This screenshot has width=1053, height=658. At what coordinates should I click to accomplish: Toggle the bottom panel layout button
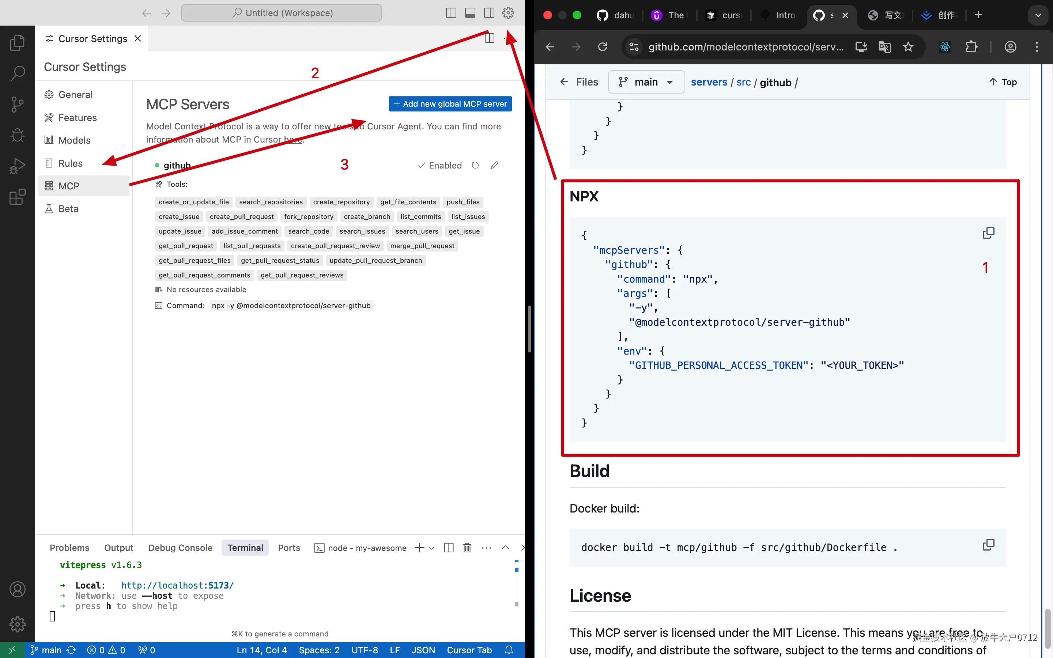pyautogui.click(x=470, y=13)
